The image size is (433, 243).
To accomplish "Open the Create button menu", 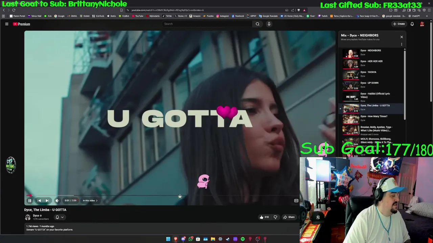I will tap(399, 24).
